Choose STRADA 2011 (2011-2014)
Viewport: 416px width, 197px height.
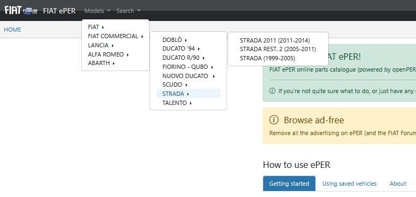[275, 40]
